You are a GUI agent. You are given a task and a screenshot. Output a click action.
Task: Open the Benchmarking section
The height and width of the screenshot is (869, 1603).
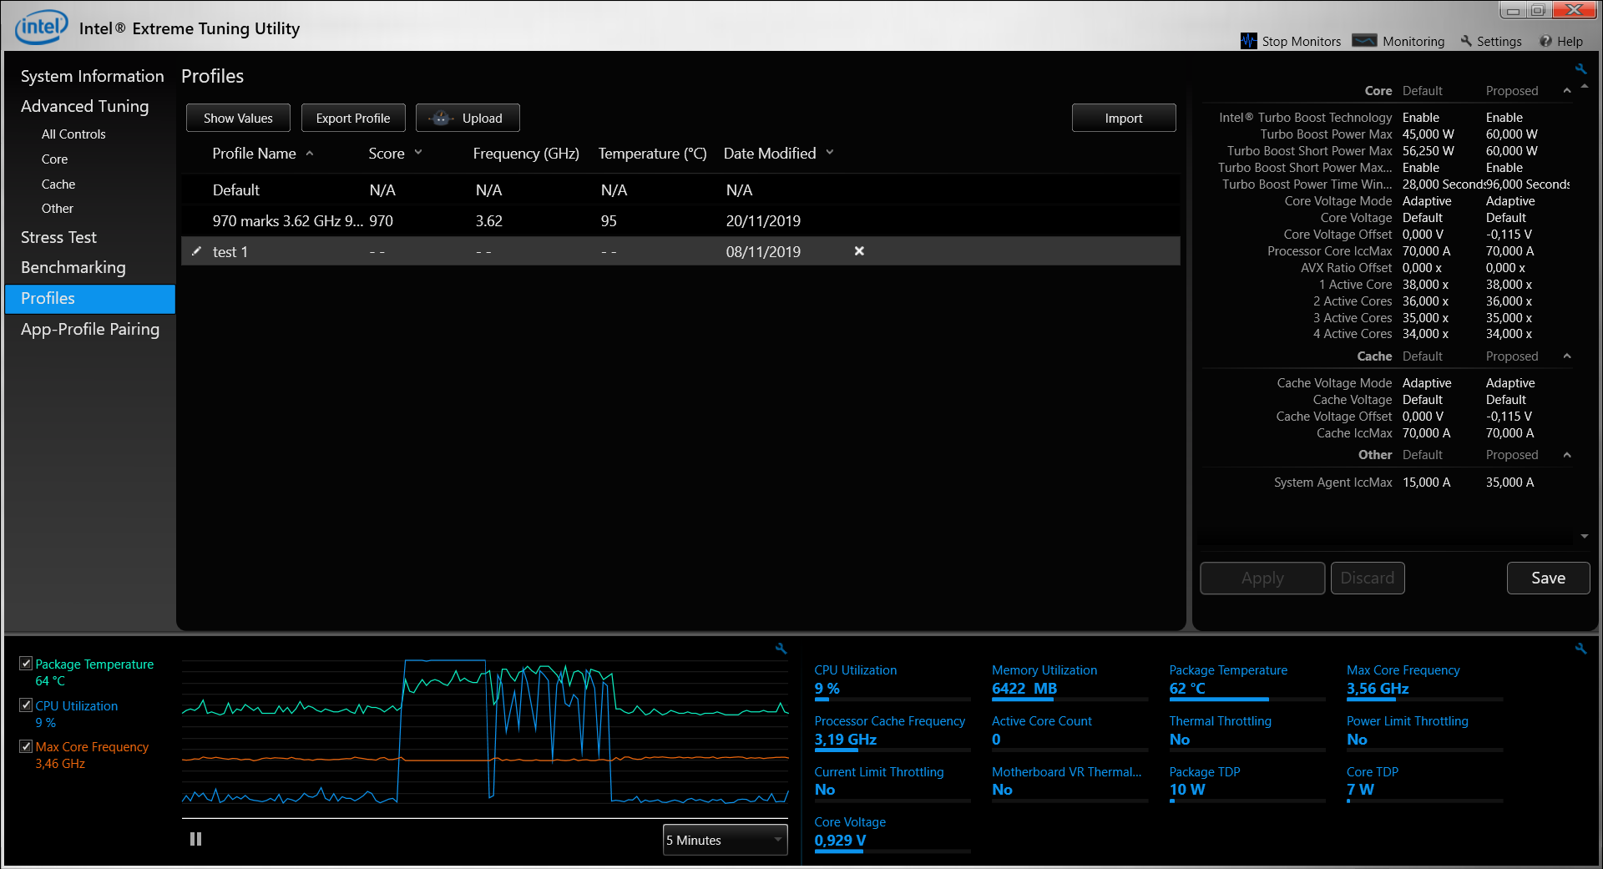pyautogui.click(x=73, y=267)
